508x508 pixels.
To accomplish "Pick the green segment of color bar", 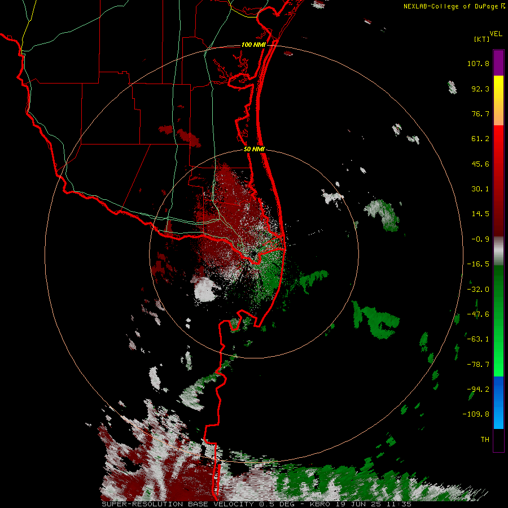I will tap(498, 321).
